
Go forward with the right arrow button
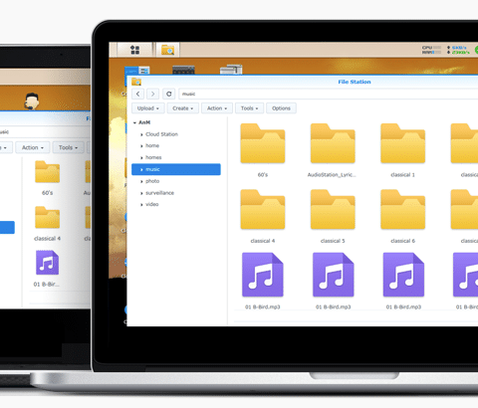(x=152, y=94)
